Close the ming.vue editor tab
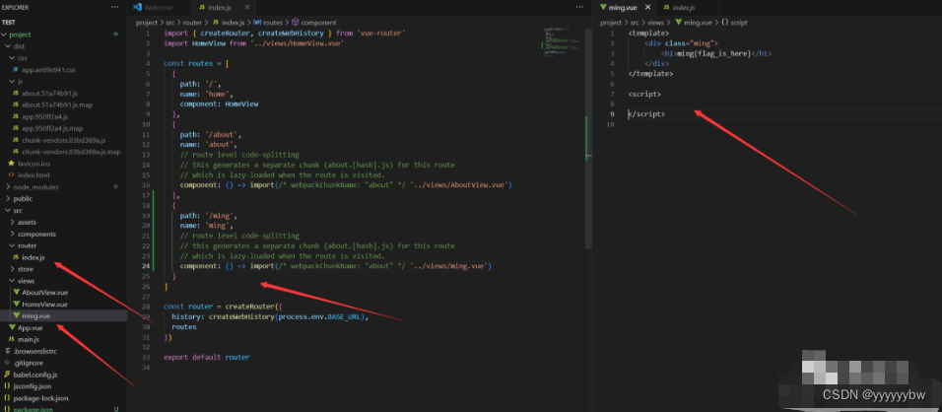Image resolution: width=942 pixels, height=412 pixels. 647,7
